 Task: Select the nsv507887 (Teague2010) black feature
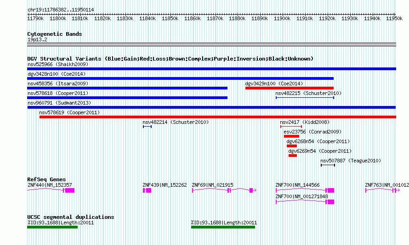[328, 165]
